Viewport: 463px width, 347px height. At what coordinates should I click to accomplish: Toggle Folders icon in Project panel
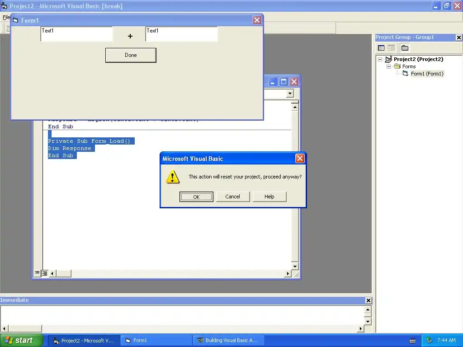tap(405, 48)
